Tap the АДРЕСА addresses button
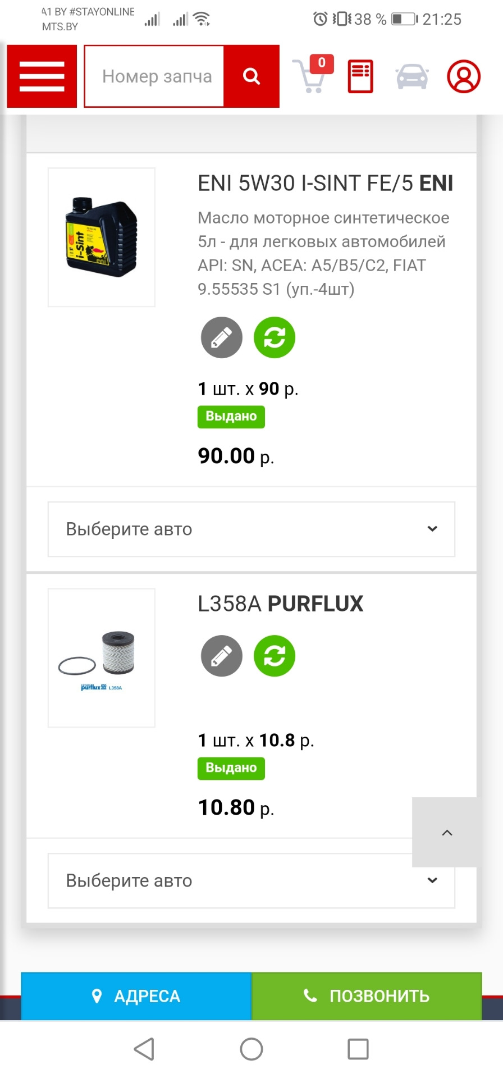Image resolution: width=503 pixels, height=1078 pixels. (136, 996)
